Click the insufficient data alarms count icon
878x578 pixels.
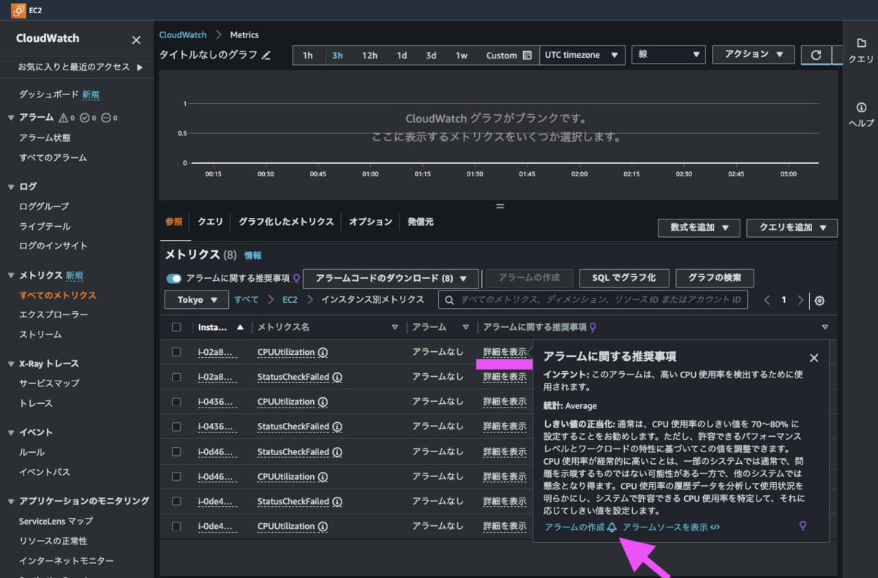point(106,118)
